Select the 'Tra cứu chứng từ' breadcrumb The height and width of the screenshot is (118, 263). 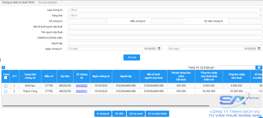(48, 3)
